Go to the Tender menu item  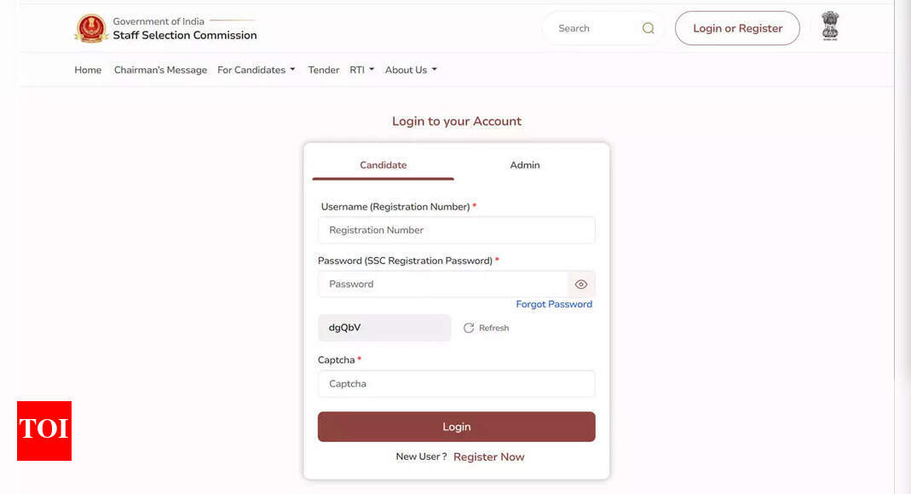click(324, 70)
